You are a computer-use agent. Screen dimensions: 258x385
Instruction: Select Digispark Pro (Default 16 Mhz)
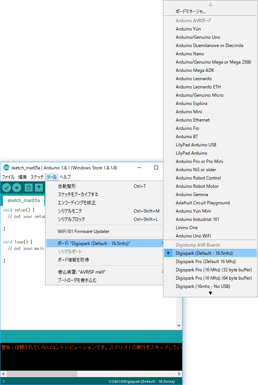(210, 262)
